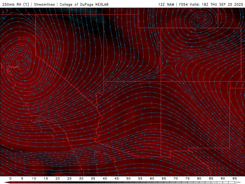The image size is (245, 184).
Task: Click the '65' colorbar label
Action: [x=164, y=178]
